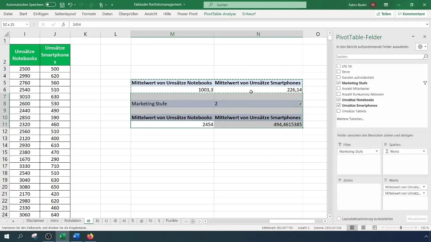This screenshot has height=242, width=431.
Task: Check the Kunden-zufriedenheit field checkbox
Action: click(x=339, y=77)
